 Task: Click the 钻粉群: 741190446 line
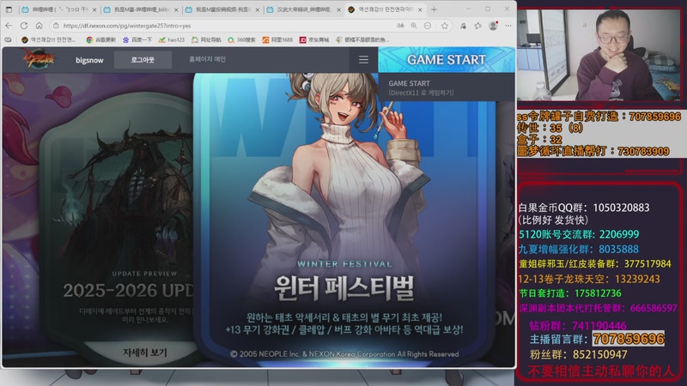pos(578,326)
